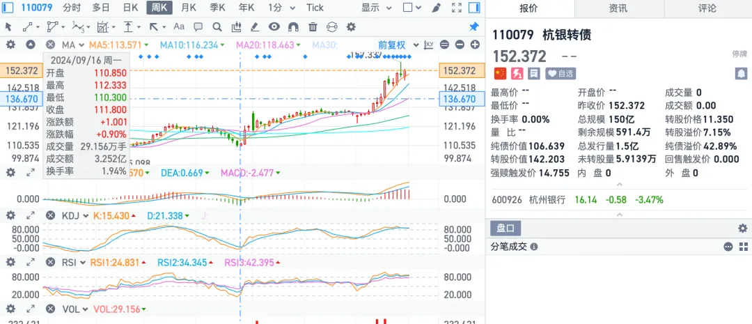
Task: Select the cursor pointer tool
Action: [x=8, y=27]
